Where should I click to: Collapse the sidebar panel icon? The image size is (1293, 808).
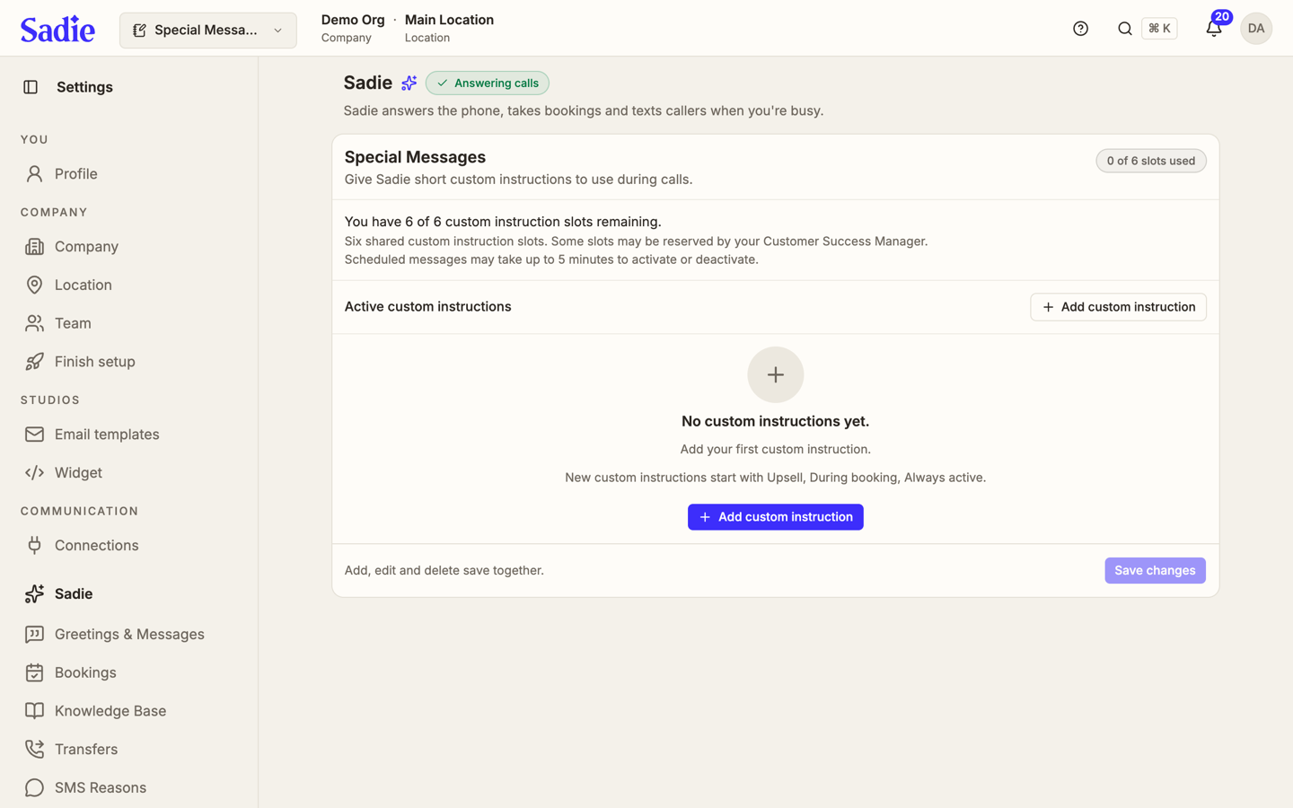[x=31, y=87]
